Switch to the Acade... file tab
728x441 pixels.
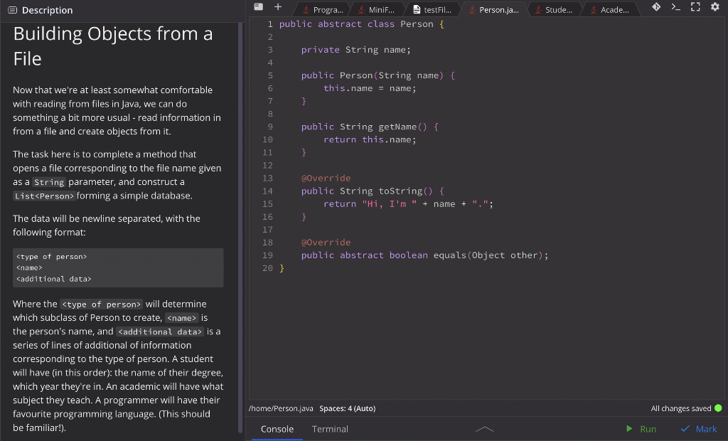pos(609,10)
